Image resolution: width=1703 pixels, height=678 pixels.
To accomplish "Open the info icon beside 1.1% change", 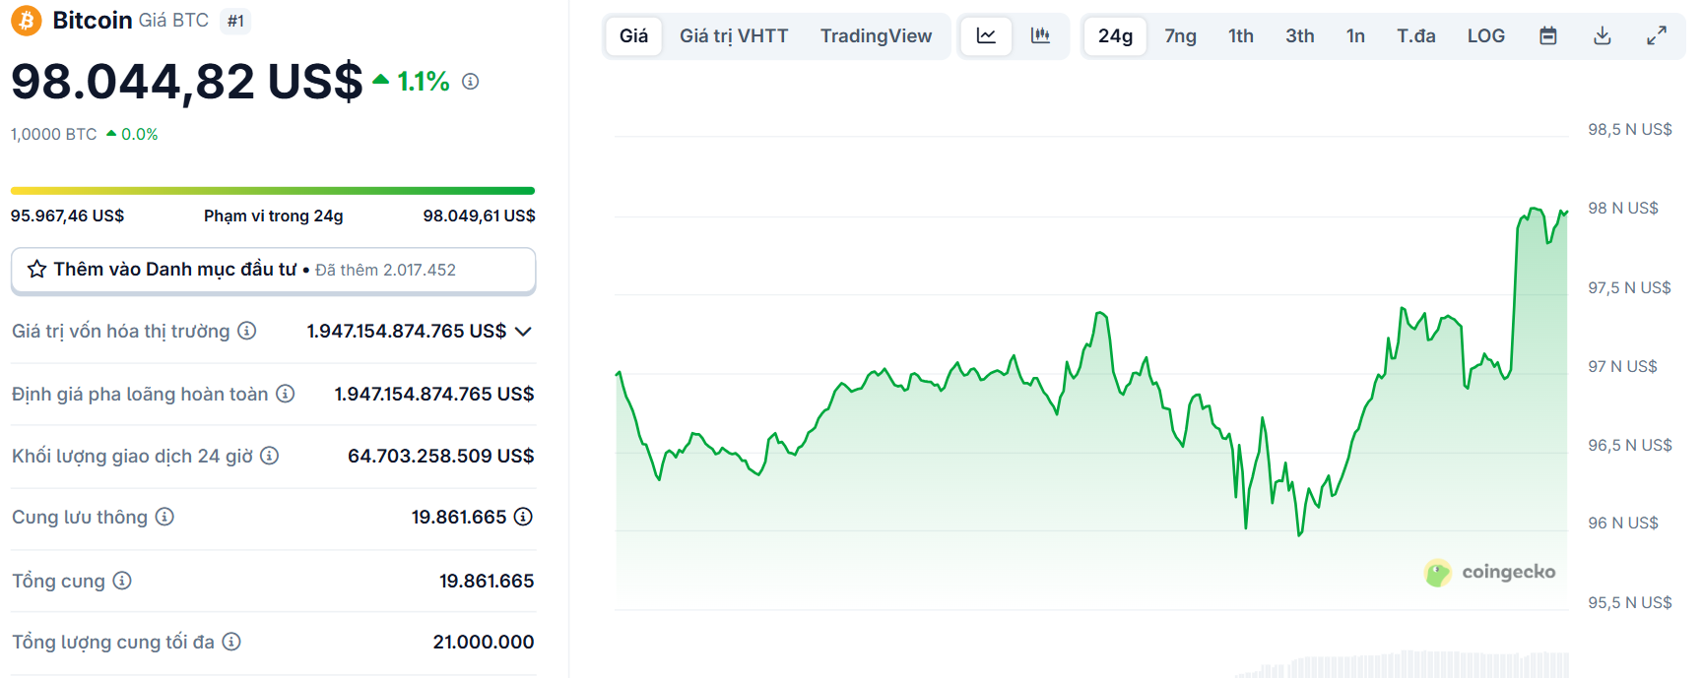I will tap(471, 82).
